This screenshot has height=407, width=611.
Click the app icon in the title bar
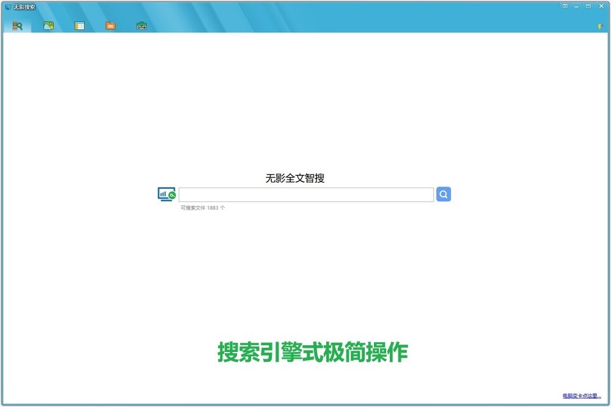point(8,7)
